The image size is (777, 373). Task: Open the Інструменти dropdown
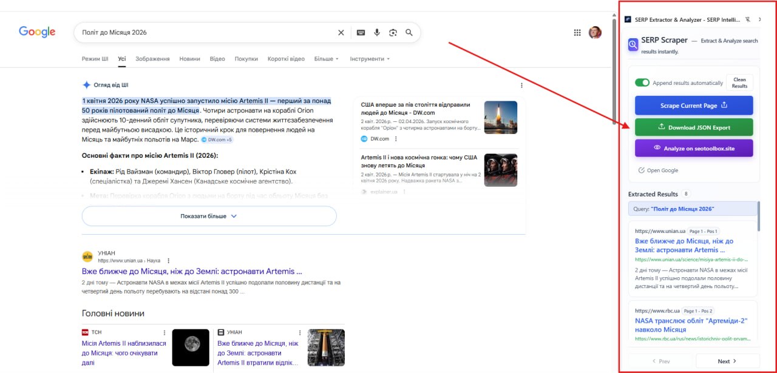pos(370,59)
